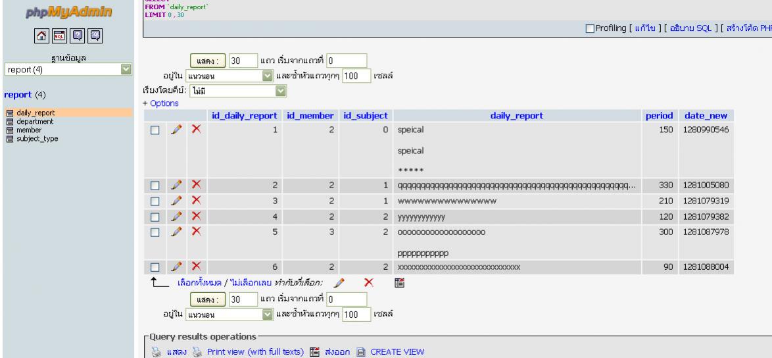
Task: Open Print view (with full texts) link
Action: click(x=255, y=352)
